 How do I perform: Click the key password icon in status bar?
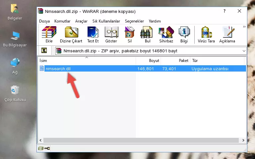(47, 148)
